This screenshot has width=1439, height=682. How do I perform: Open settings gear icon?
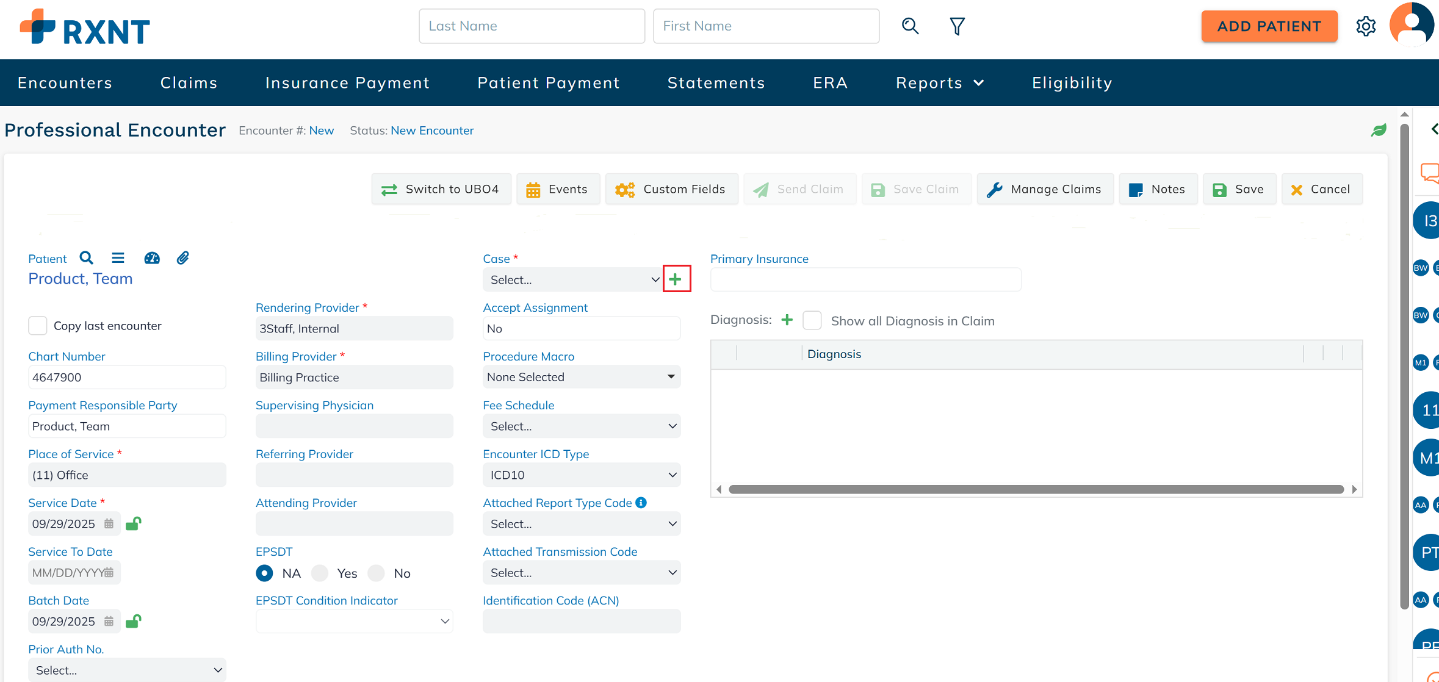pos(1366,26)
